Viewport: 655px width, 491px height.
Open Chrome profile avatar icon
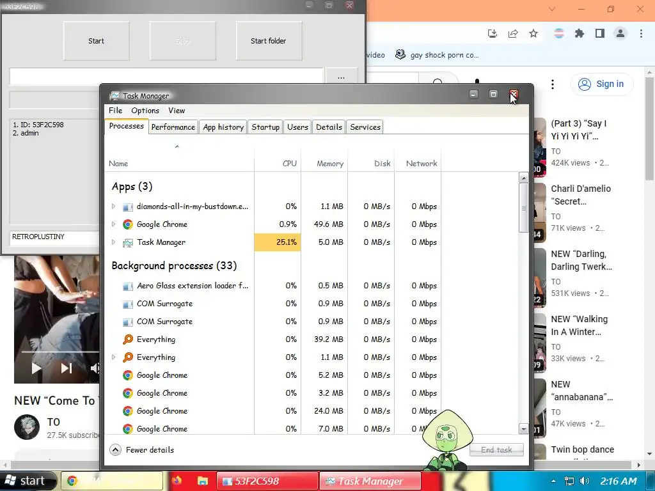pyautogui.click(x=620, y=33)
